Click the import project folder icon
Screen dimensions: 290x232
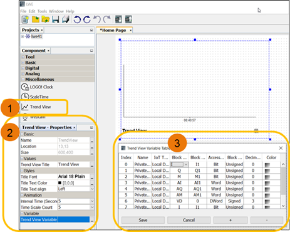click(36, 19)
